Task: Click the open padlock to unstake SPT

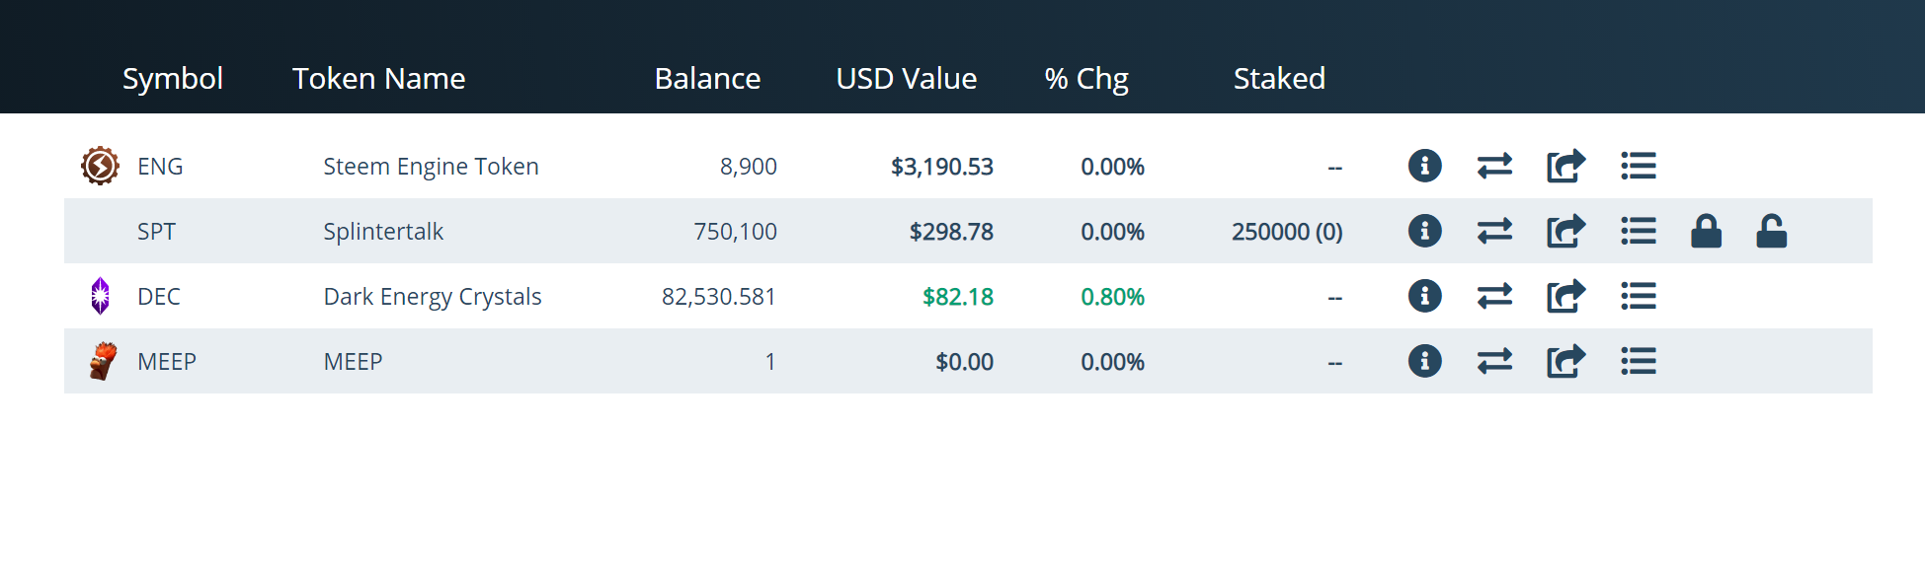Action: click(x=1771, y=231)
